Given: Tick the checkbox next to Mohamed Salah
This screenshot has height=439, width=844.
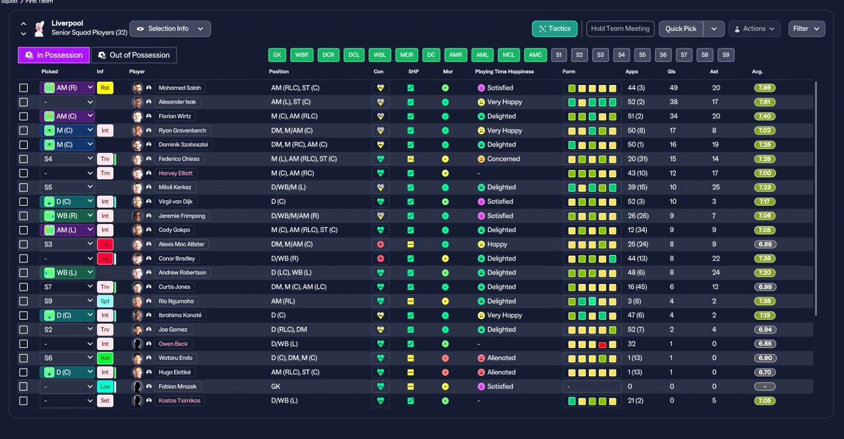Looking at the screenshot, I should click(x=24, y=88).
